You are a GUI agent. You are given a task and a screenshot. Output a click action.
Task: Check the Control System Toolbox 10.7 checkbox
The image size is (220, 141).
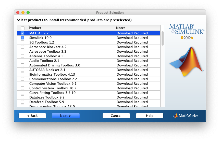pyautogui.click(x=22, y=88)
